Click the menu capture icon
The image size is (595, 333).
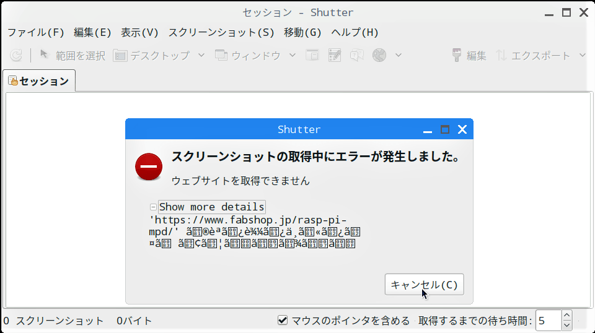coord(334,55)
